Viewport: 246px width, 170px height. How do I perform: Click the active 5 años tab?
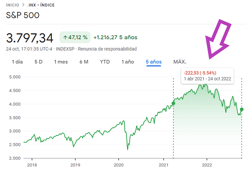click(x=154, y=62)
